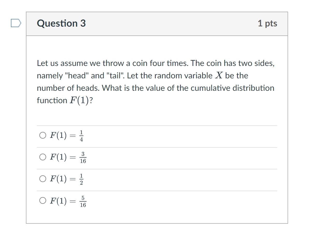Click the "1 pts" point value label
Screen dimensions: 321x240
(x=268, y=24)
